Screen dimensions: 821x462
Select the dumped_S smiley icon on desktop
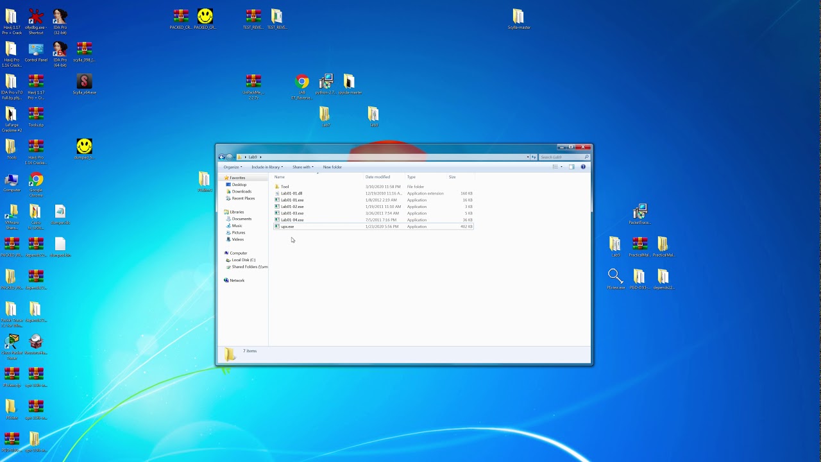tap(84, 149)
